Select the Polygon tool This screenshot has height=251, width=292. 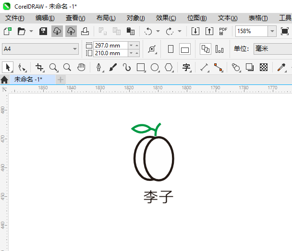pyautogui.click(x=169, y=67)
